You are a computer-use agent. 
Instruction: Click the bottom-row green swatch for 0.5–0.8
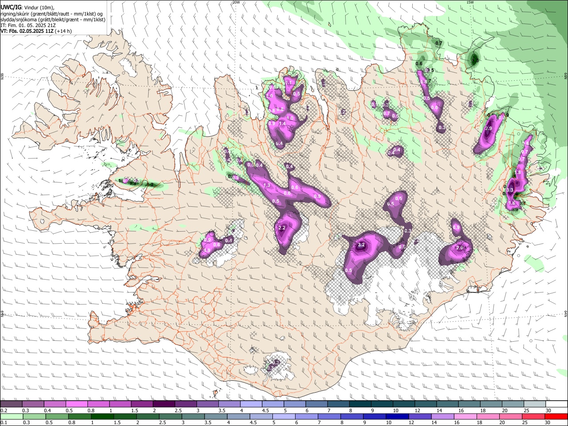point(57,416)
